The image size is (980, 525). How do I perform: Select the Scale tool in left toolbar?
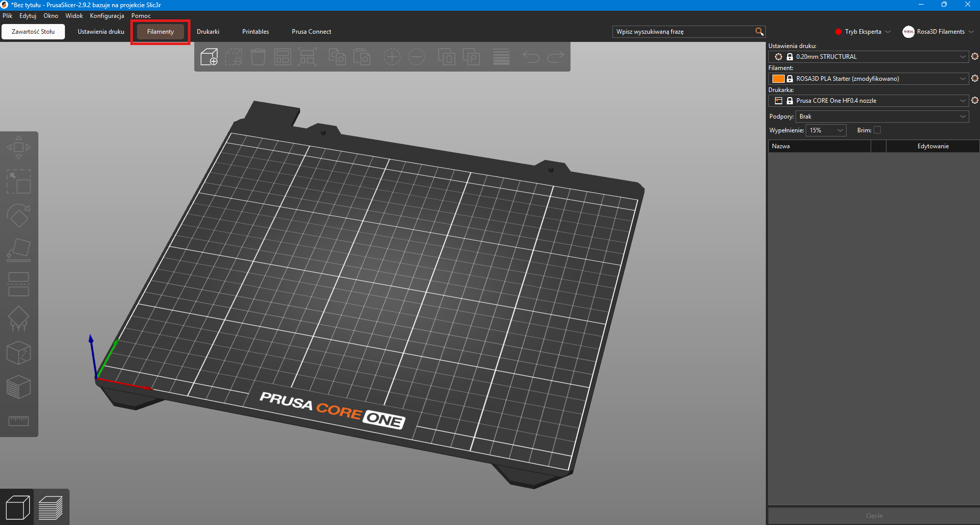coord(18,181)
